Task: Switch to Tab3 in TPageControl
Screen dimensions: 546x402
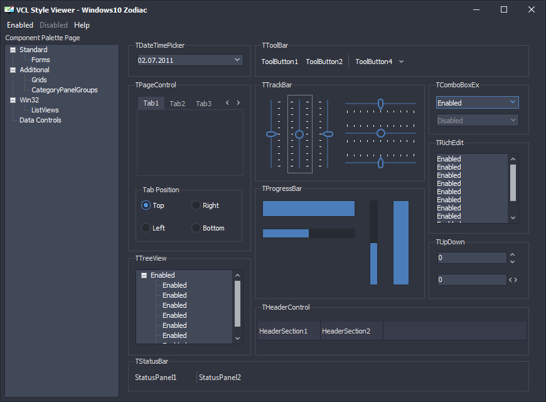Action: pyautogui.click(x=204, y=104)
